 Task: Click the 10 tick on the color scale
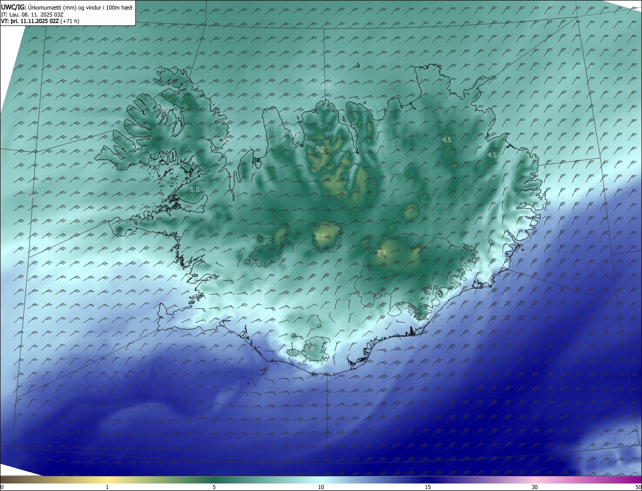[321, 487]
